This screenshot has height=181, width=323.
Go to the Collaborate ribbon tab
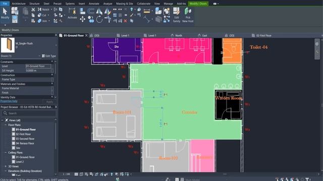coord(143,4)
